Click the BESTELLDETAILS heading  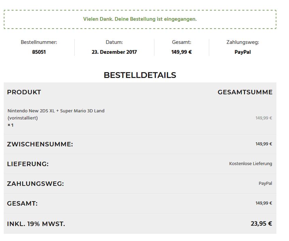pyautogui.click(x=140, y=75)
